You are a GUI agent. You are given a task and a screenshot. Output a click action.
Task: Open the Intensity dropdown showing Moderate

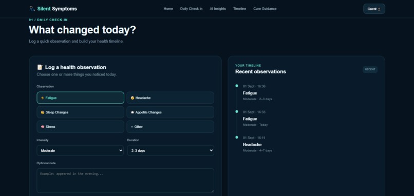[80, 150]
